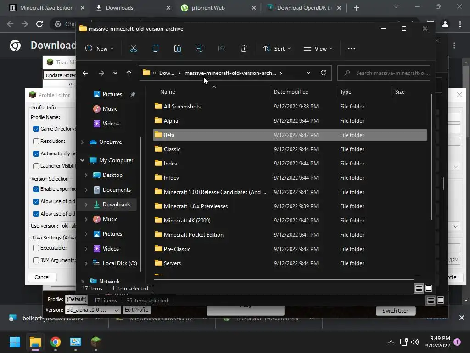Click the Delete trash icon
The width and height of the screenshot is (470, 353).
point(244,48)
